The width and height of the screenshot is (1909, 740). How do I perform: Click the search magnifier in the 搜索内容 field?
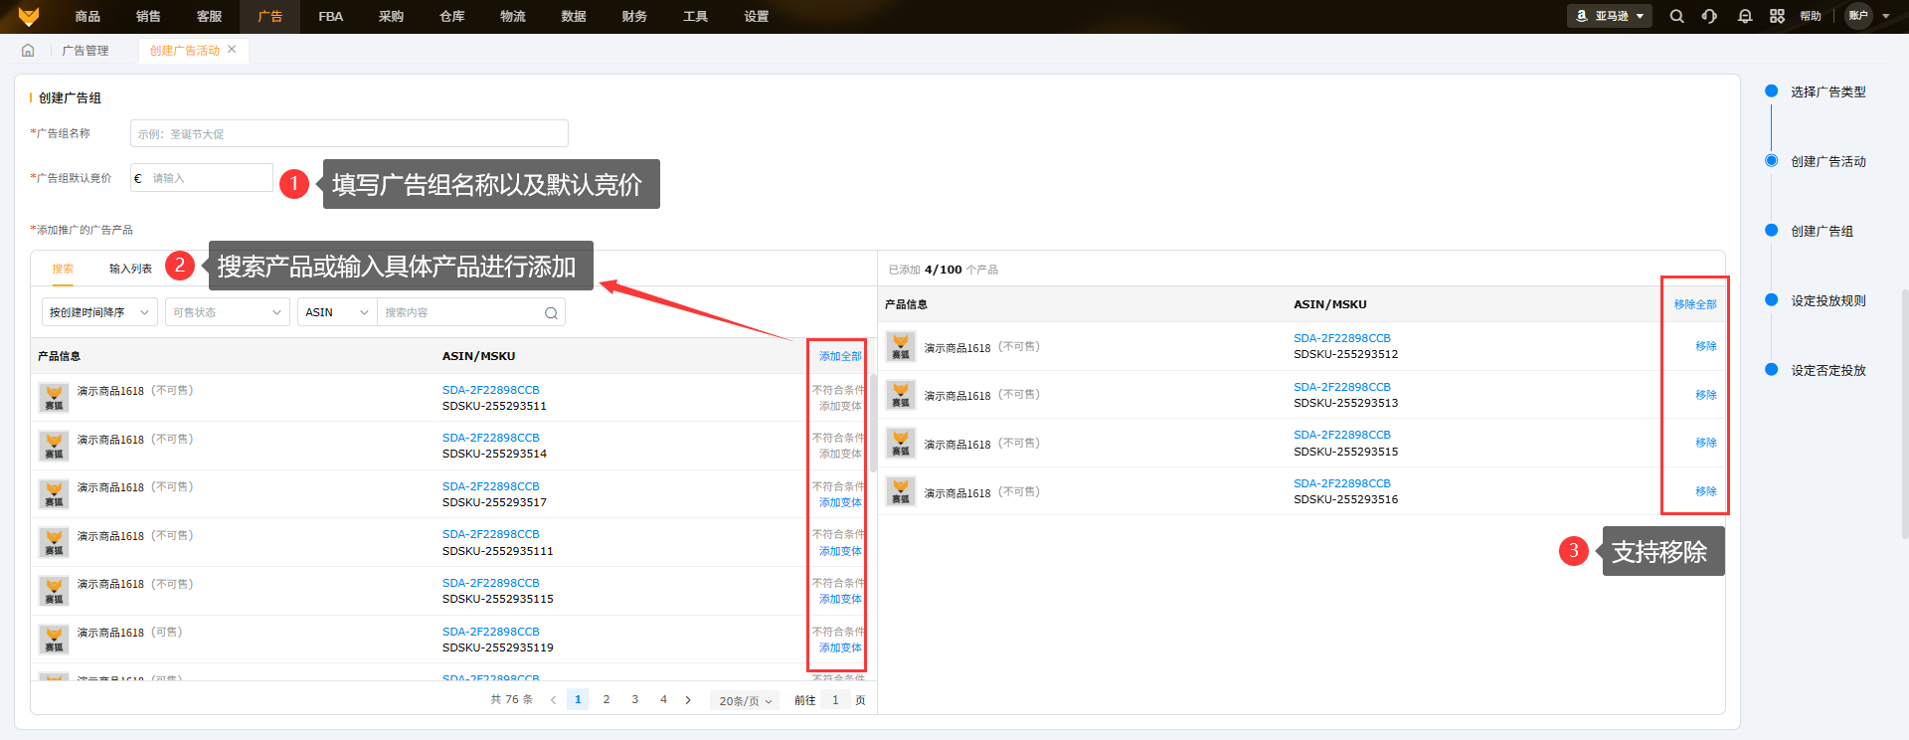click(x=551, y=313)
